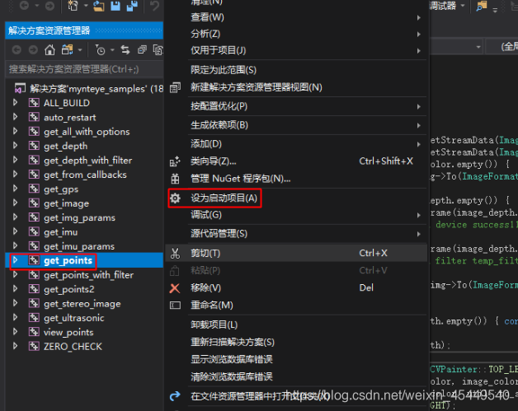The height and width of the screenshot is (411, 518).
Task: Choose 限定为此范围(S) menu entry
Action: point(296,70)
